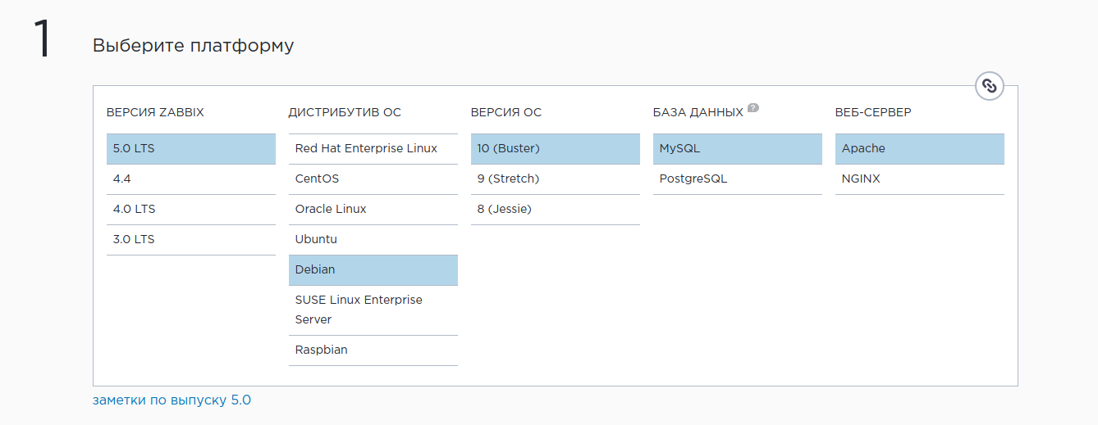Screen dimensions: 1098x425
Task: Pick OS version 8 (Jessie)
Action: click(556, 210)
